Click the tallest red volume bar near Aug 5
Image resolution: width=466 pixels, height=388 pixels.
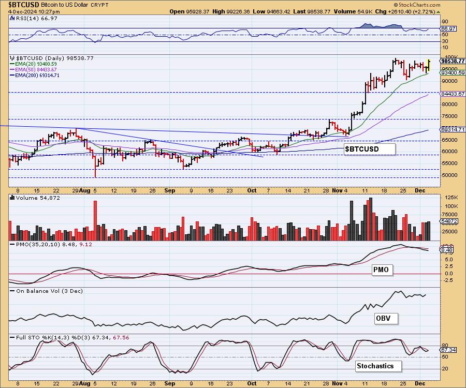click(95, 220)
